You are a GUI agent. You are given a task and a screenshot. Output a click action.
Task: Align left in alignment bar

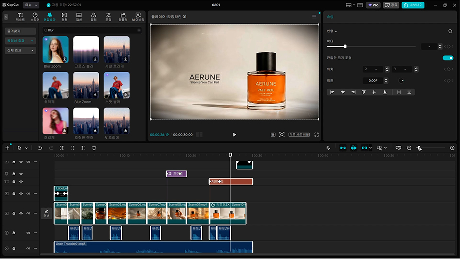click(332, 92)
